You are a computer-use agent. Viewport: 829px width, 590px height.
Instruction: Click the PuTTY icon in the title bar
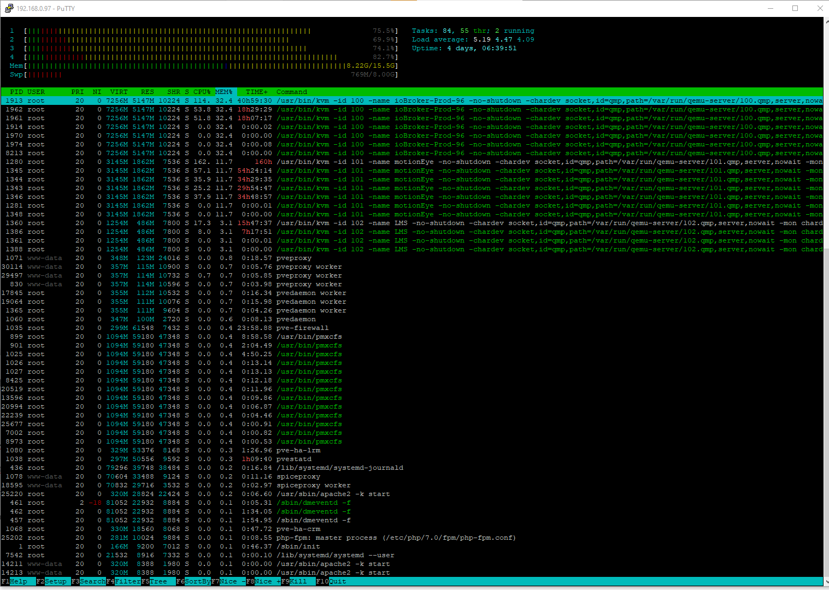[9, 8]
